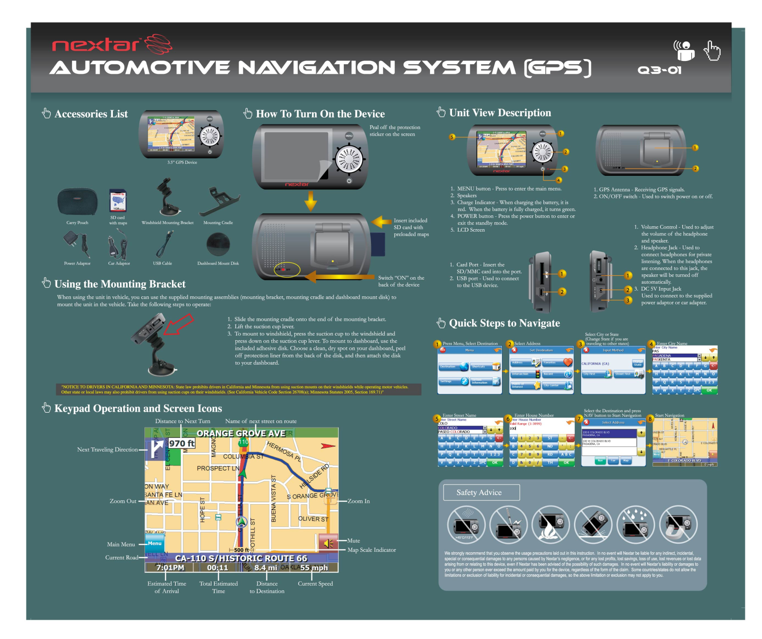Select the Carry Pouch accessory picture
The height and width of the screenshot is (639, 762).
[78, 202]
